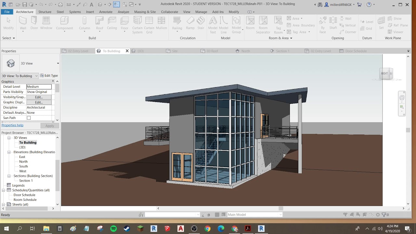Select the Curtain Grid tool
416x234 pixels.
(x=149, y=25)
